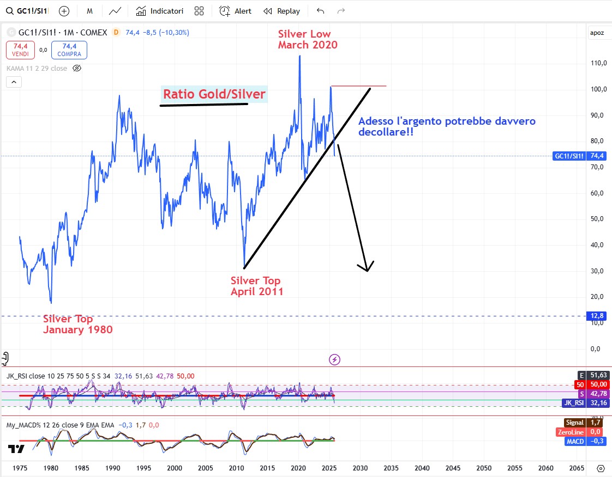Image resolution: width=612 pixels, height=477 pixels.
Task: Click the orange D data-delay badge
Action: point(116,33)
